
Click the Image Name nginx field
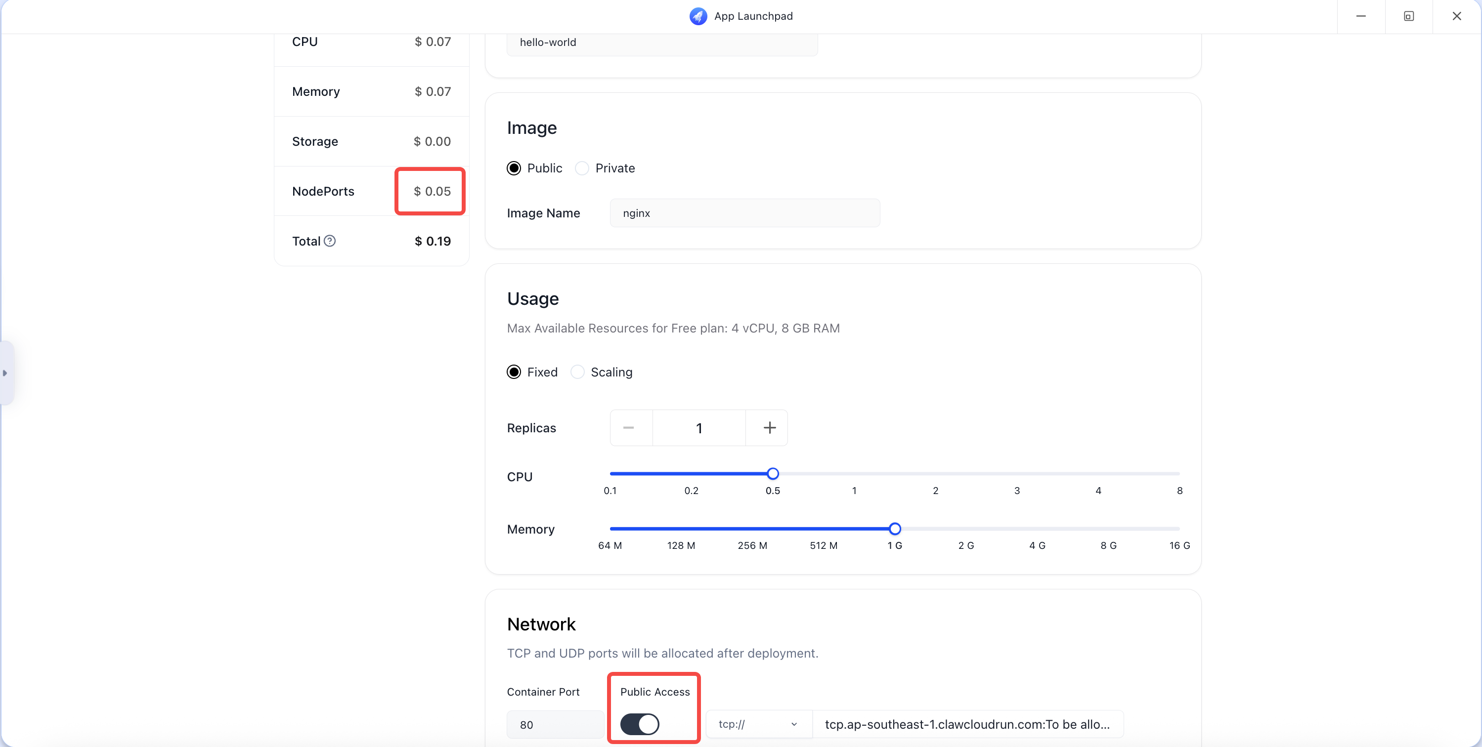(x=744, y=213)
